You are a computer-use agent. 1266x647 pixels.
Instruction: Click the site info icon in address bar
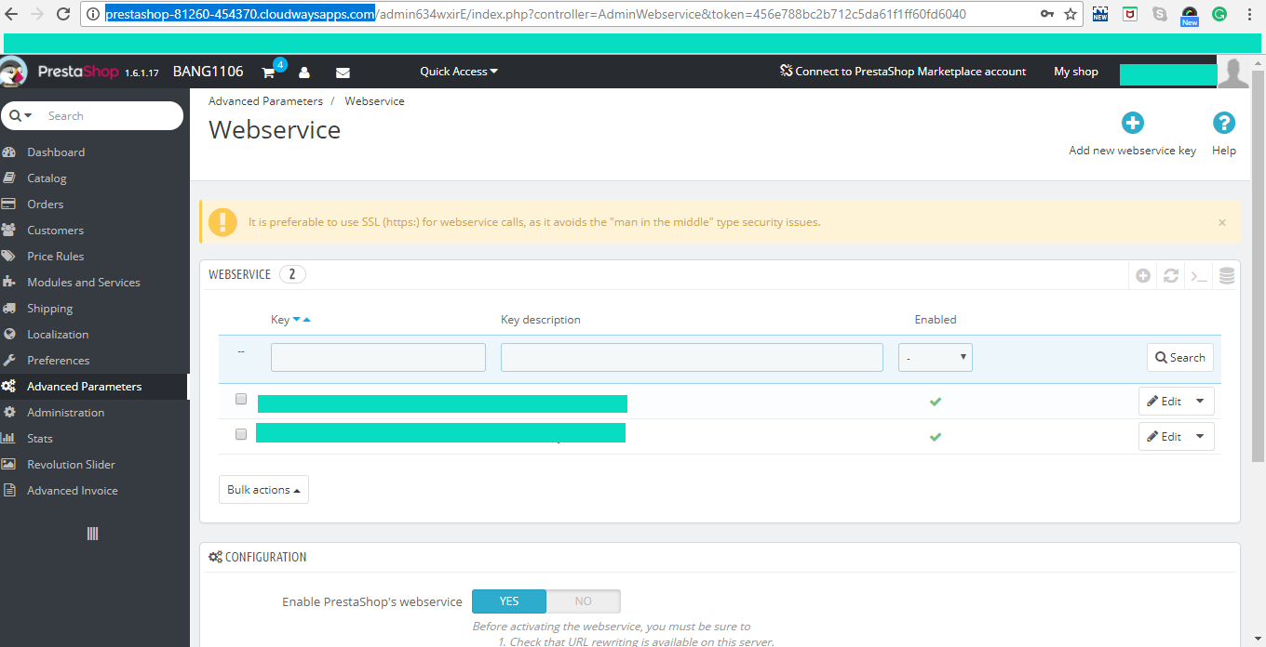(x=93, y=14)
